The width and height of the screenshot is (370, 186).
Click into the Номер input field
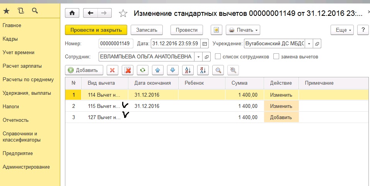116,44
